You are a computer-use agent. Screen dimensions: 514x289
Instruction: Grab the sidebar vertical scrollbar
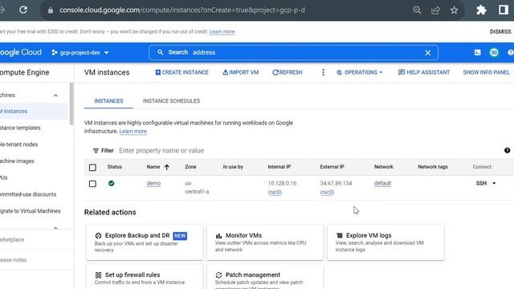pos(71,104)
